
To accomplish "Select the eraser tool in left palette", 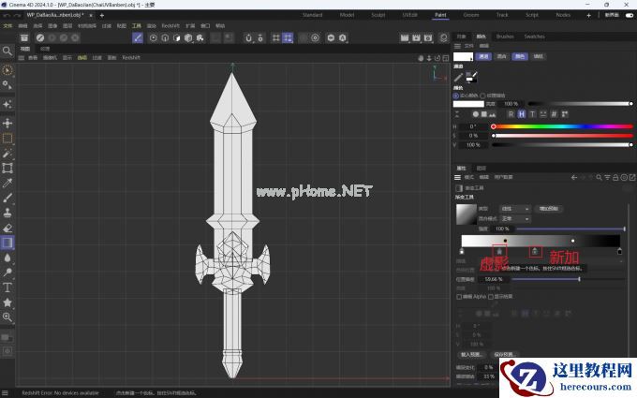I will tap(7, 228).
